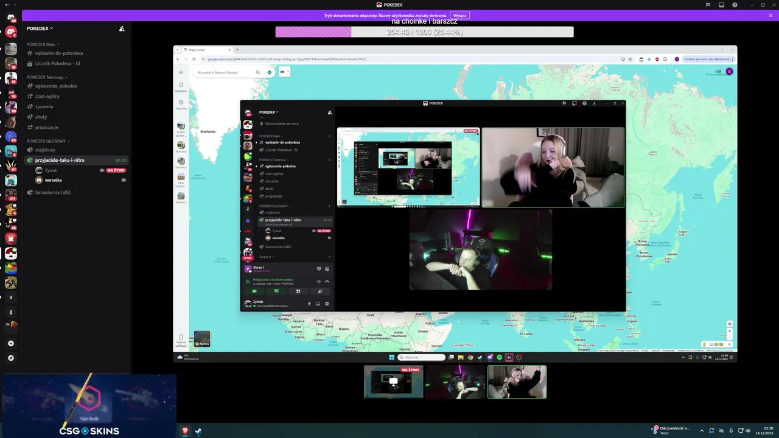Select the dark room webcam thumbnail
Image resolution: width=779 pixels, height=438 pixels.
tap(455, 382)
